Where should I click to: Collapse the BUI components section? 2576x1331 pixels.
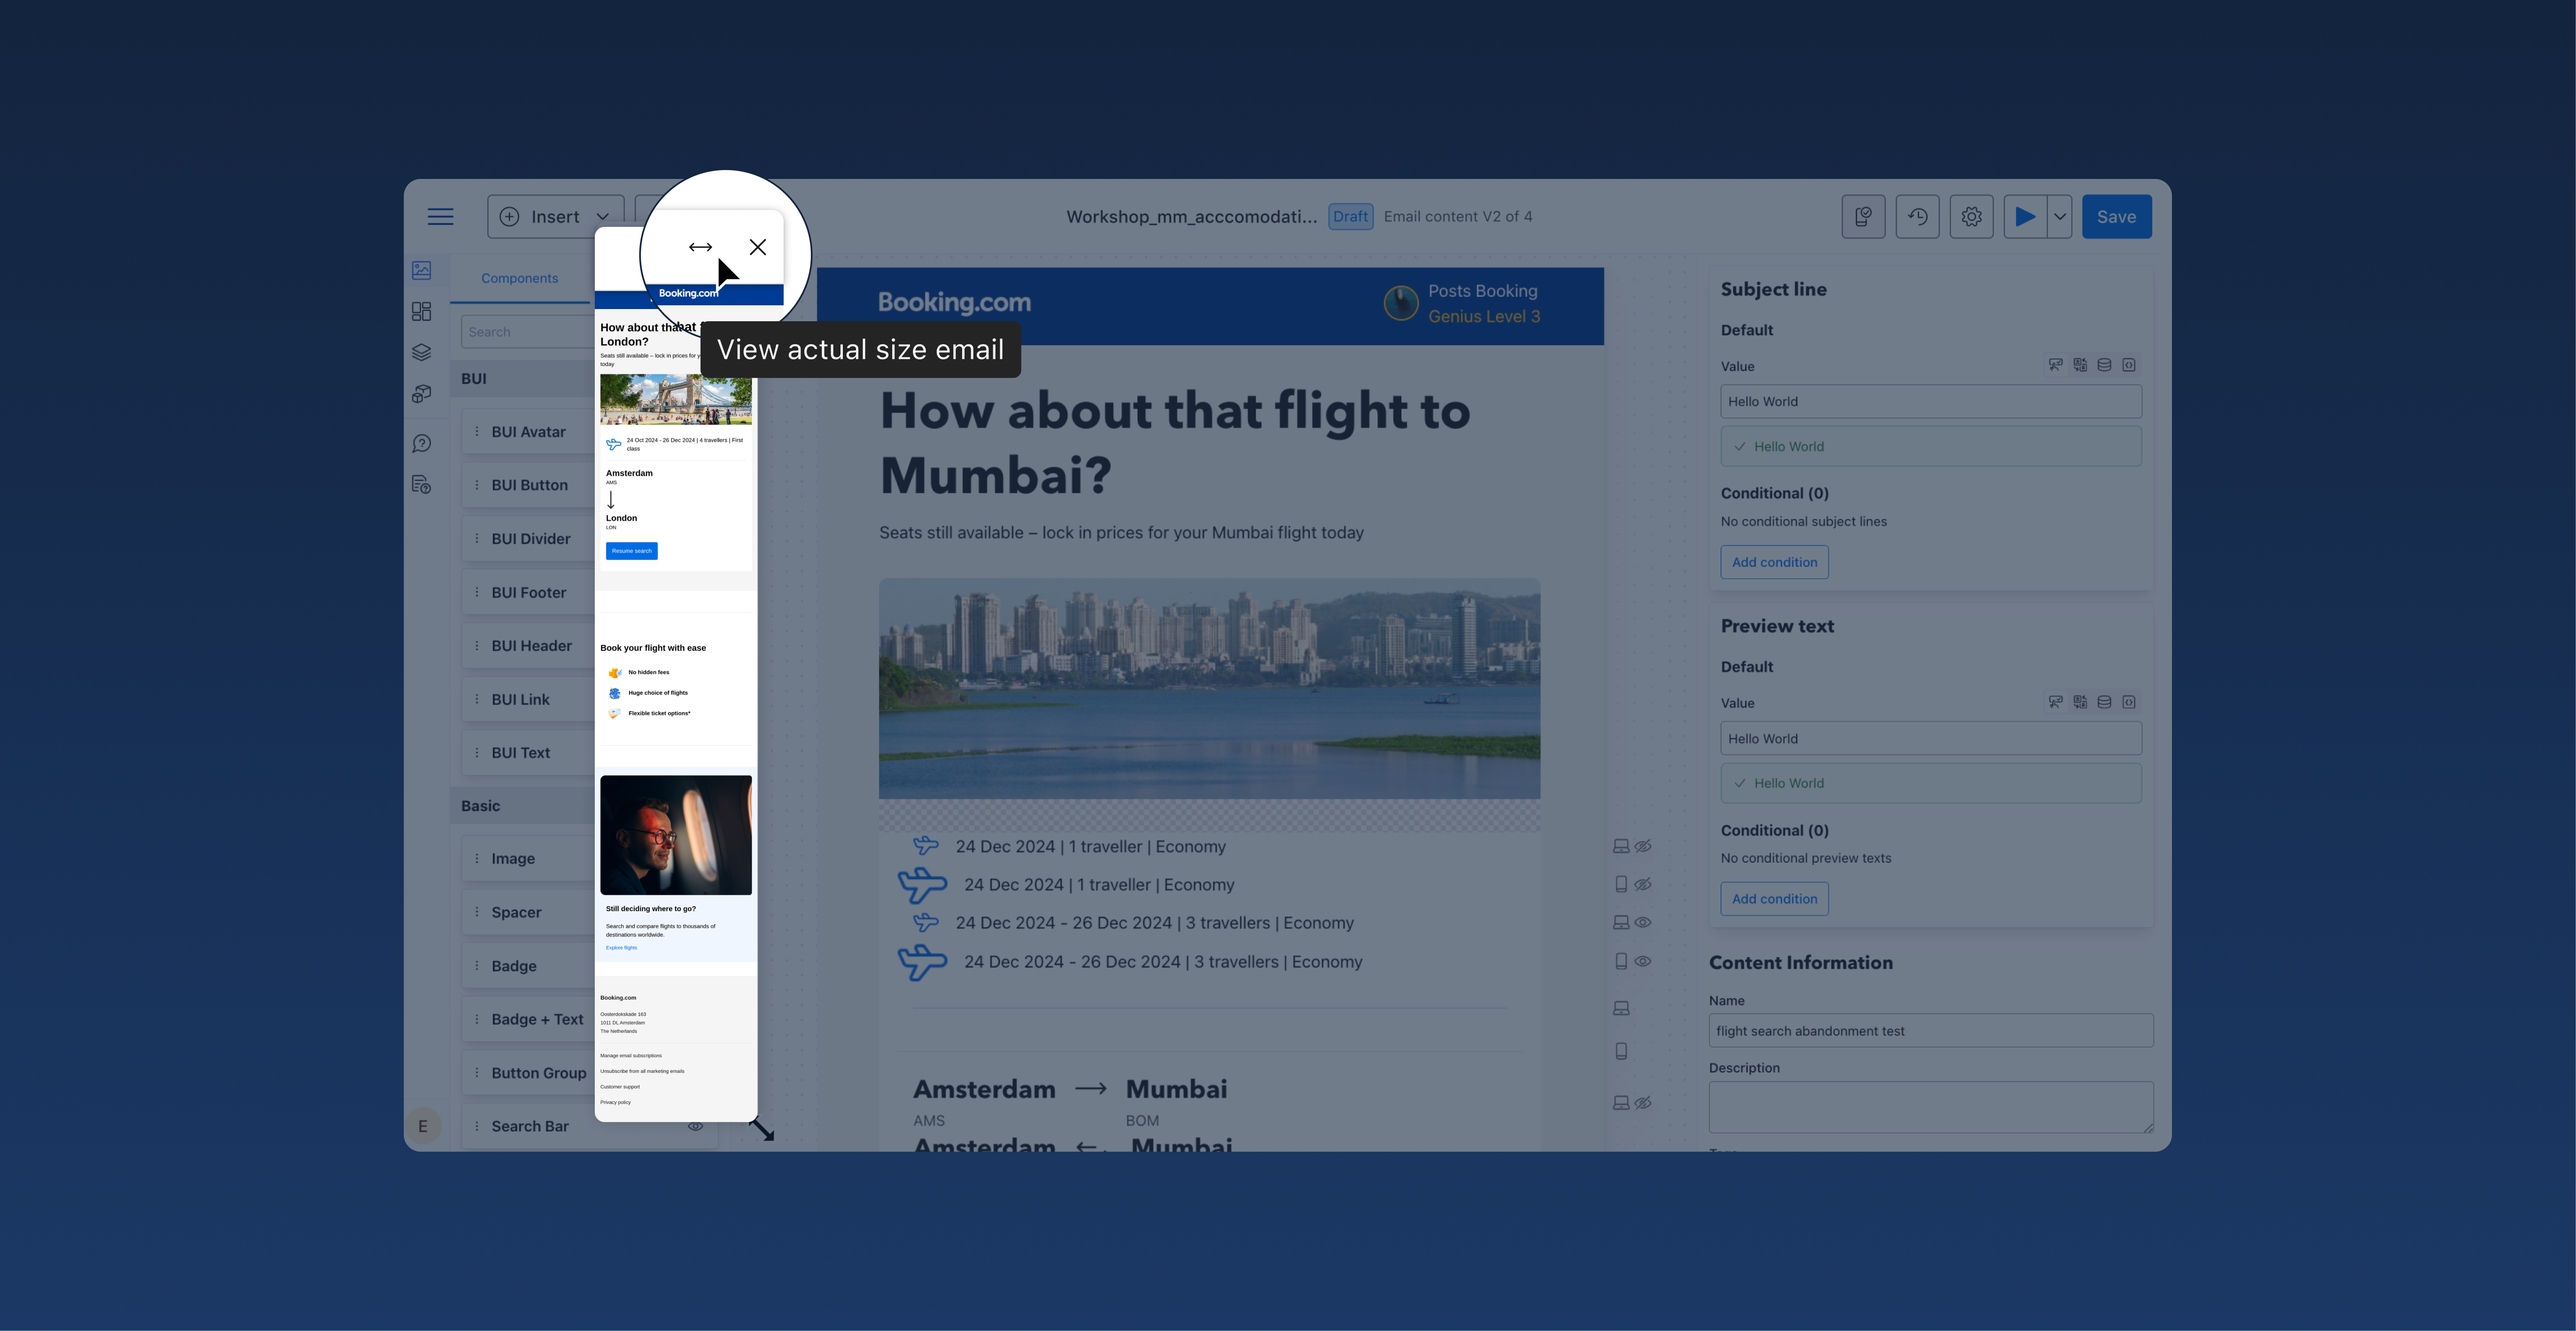point(521,379)
